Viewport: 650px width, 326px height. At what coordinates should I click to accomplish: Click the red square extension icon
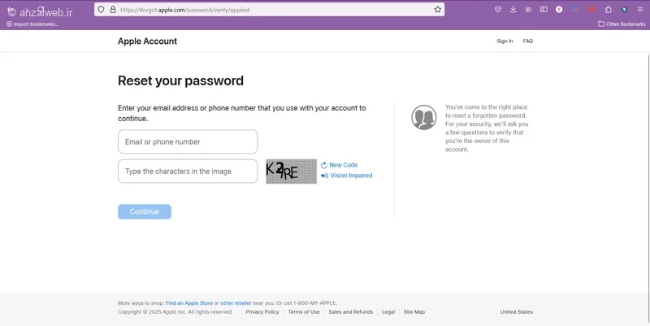(x=592, y=10)
